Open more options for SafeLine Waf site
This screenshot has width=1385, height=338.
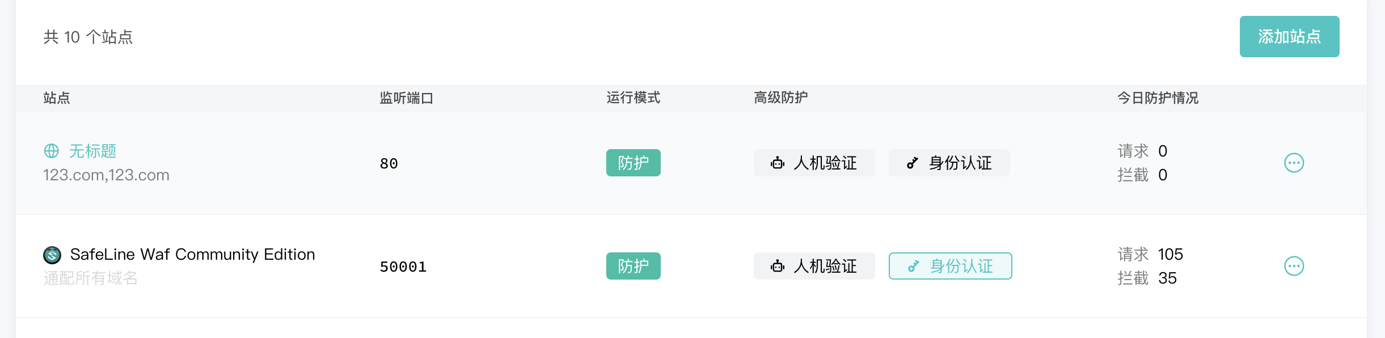click(x=1294, y=266)
